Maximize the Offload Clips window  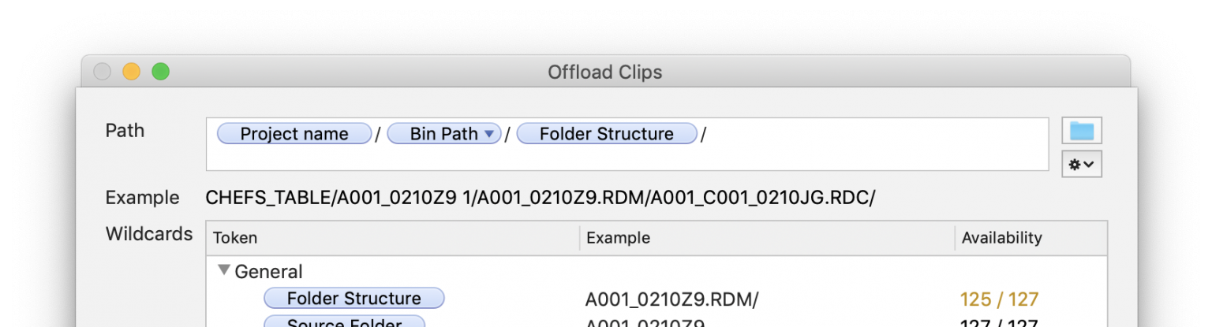coord(160,72)
